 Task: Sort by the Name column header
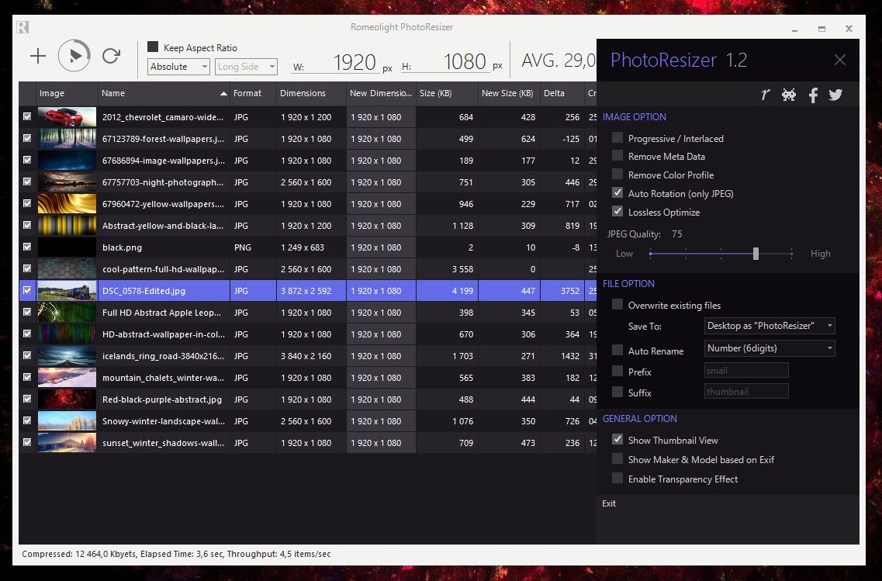pyautogui.click(x=163, y=93)
